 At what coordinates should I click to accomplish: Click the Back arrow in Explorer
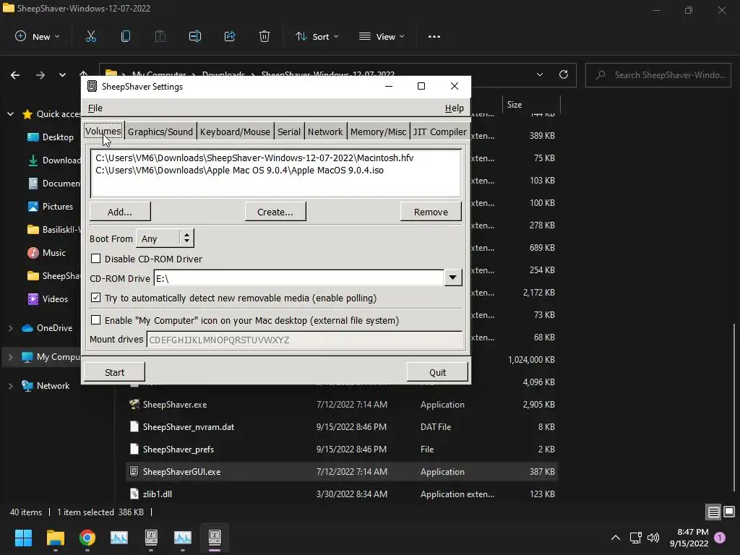(x=15, y=75)
